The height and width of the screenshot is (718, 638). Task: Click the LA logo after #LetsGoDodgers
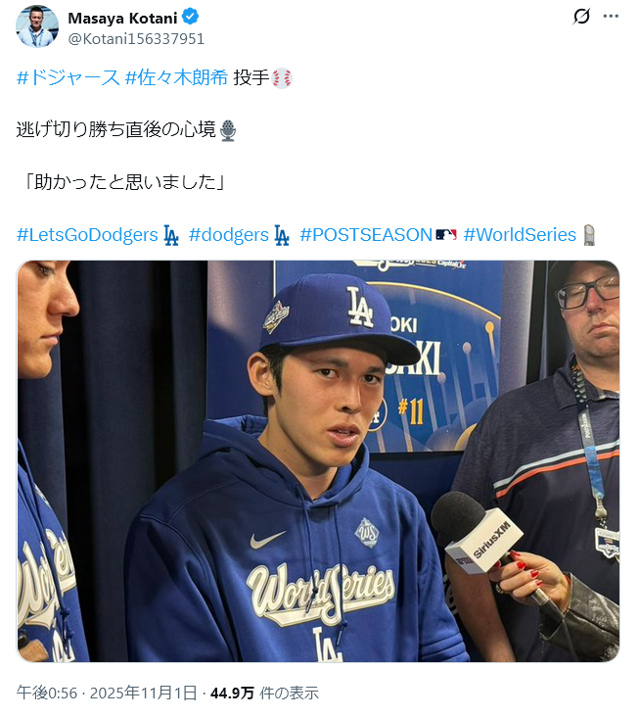point(171,235)
